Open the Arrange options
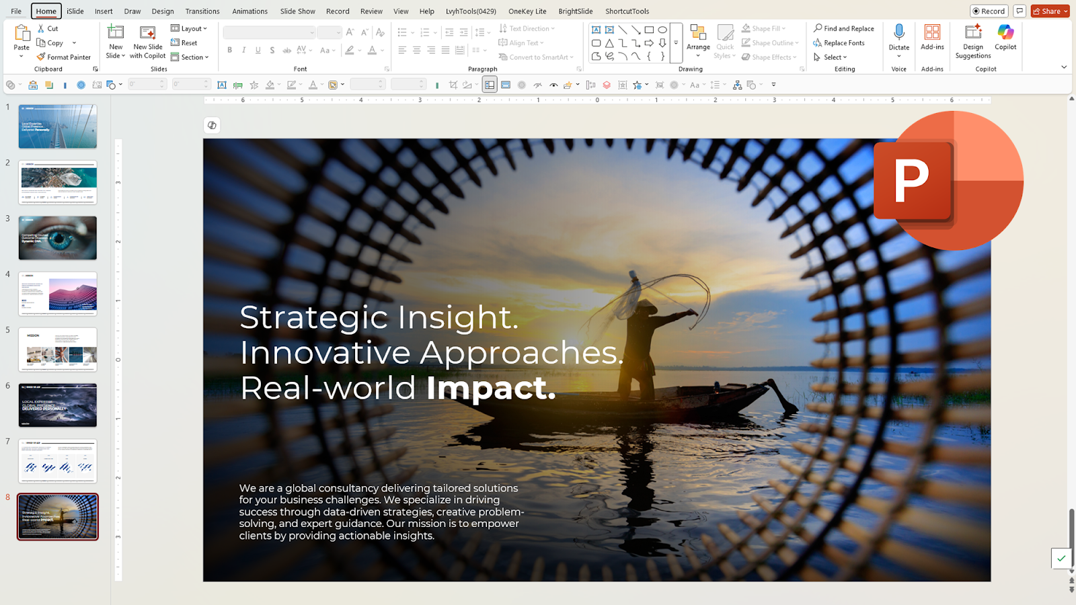Screen dimensions: 1076x605 tap(698, 42)
